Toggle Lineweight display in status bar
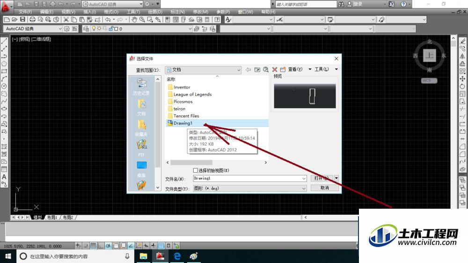Image resolution: width=468 pixels, height=263 pixels. pos(153,246)
